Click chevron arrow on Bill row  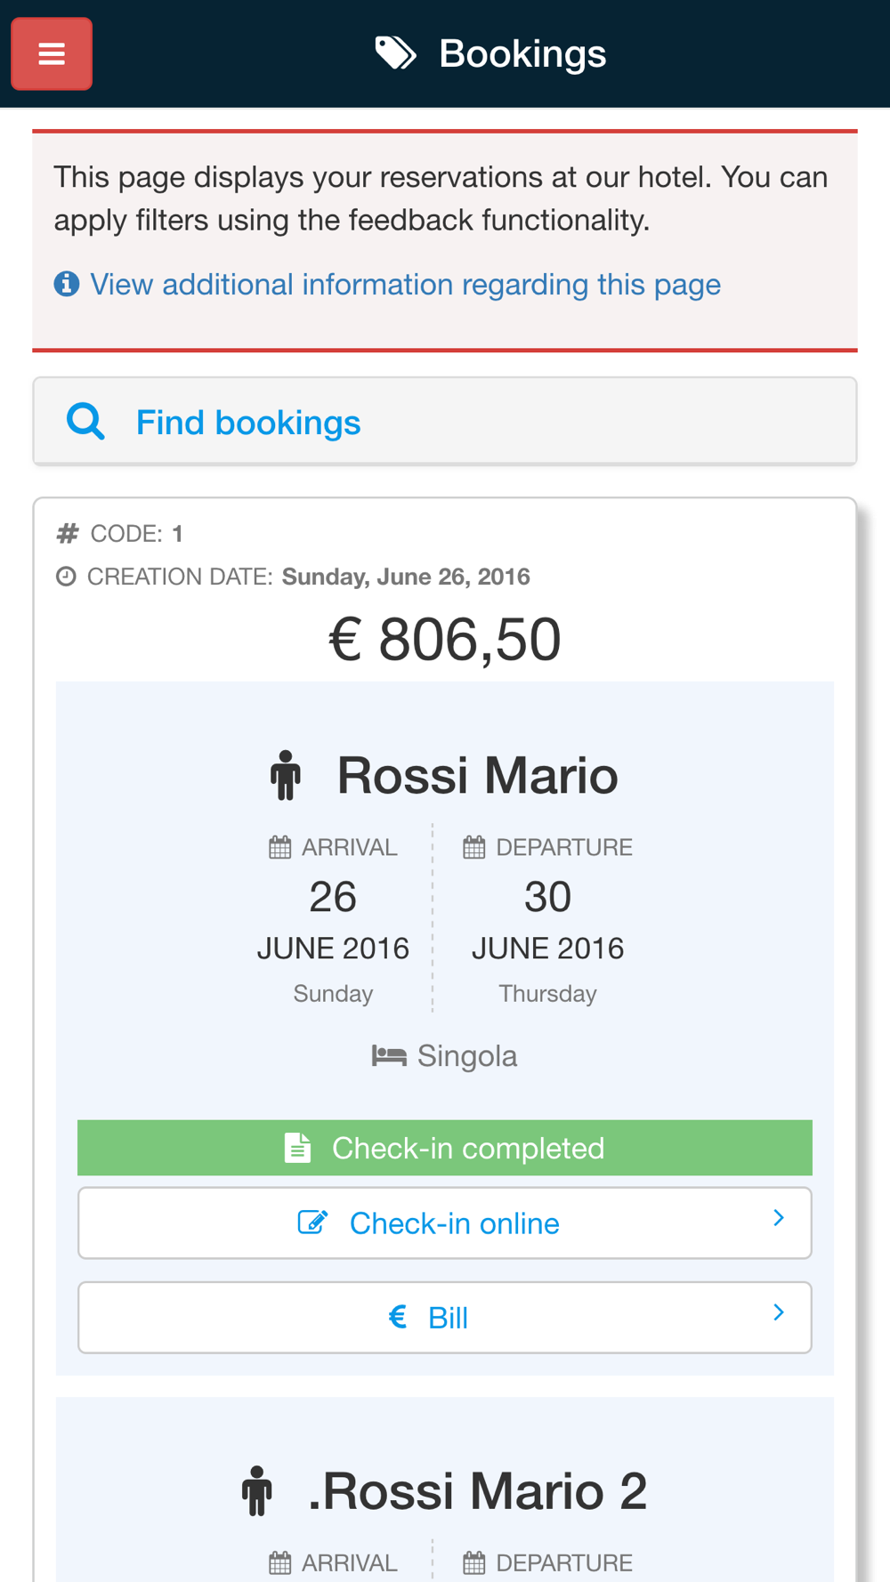click(779, 1312)
